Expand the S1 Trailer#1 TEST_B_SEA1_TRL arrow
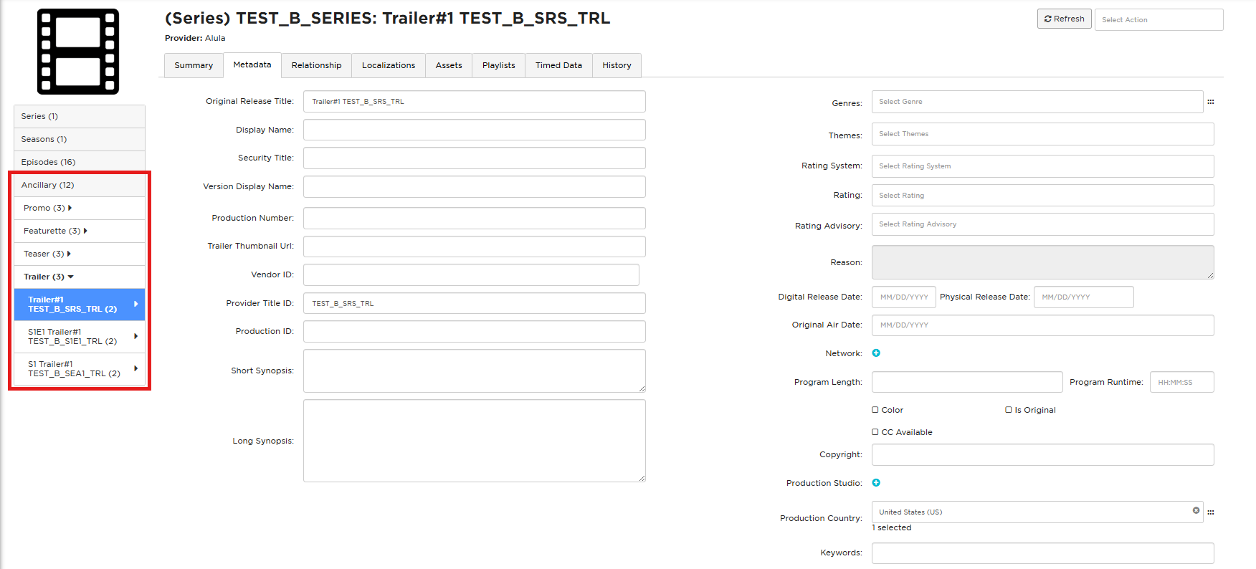1256x569 pixels. tap(135, 368)
